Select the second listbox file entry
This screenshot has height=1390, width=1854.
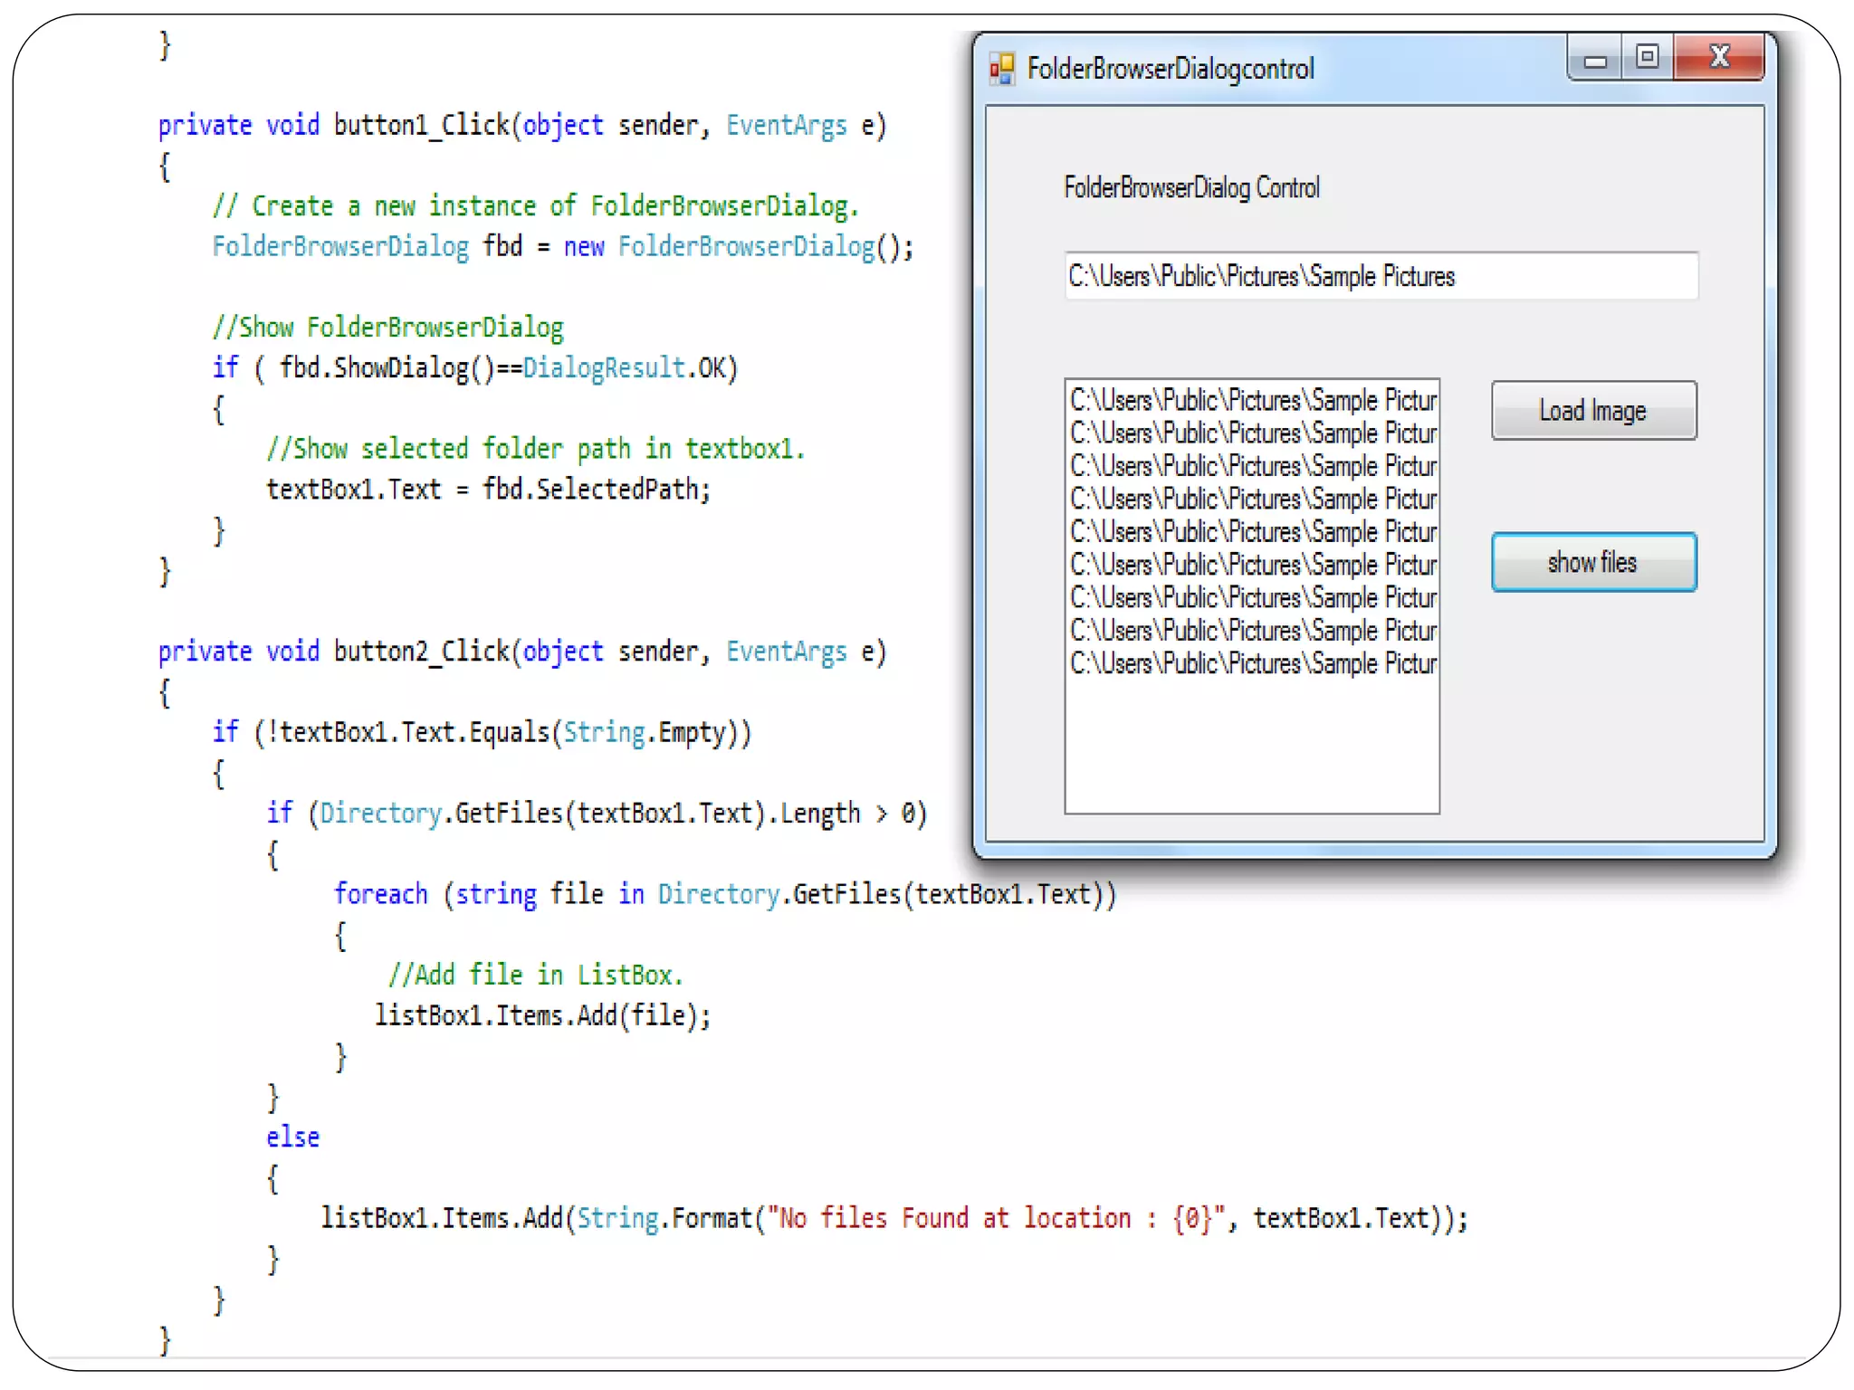tap(1252, 433)
